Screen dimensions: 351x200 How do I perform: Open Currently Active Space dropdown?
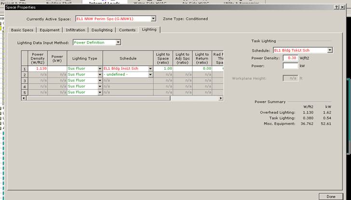tap(153, 19)
